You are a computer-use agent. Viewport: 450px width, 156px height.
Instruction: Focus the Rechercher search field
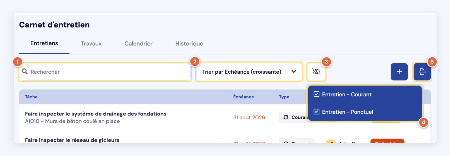(105, 72)
